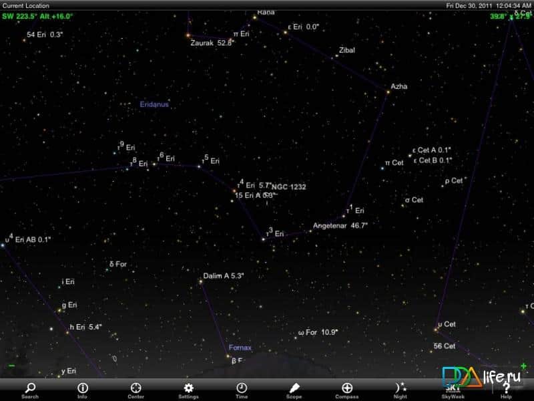The image size is (534, 401).
Task: Select the Scope telescope icon
Action: tap(294, 390)
